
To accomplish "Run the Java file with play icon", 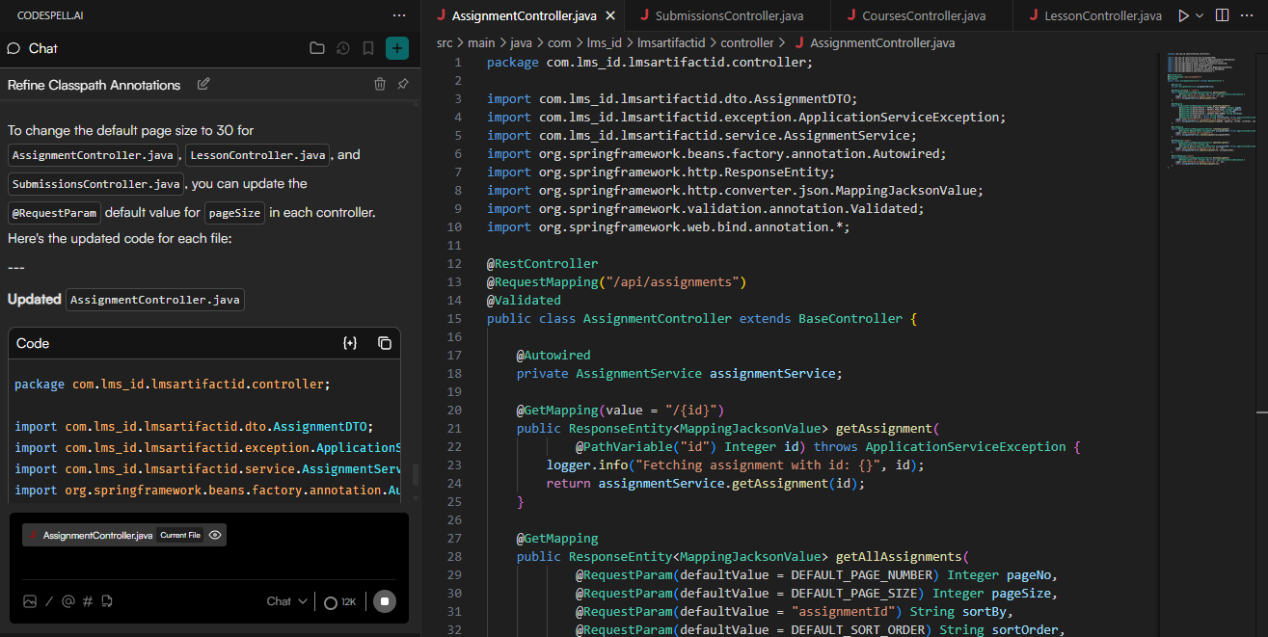I will click(x=1183, y=15).
